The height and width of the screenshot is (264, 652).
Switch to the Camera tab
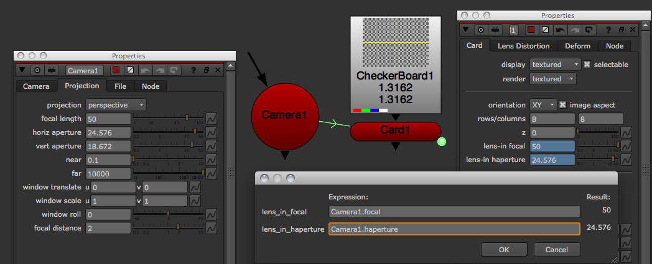pos(36,86)
